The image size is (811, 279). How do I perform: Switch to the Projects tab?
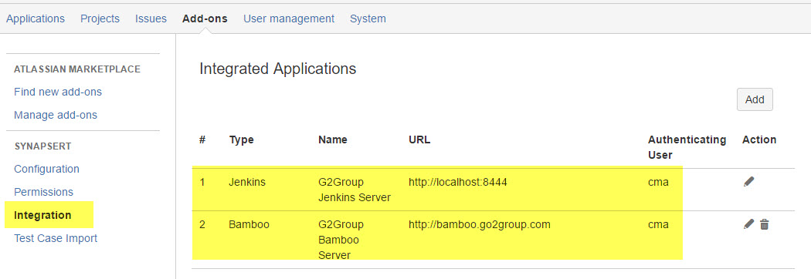point(100,18)
